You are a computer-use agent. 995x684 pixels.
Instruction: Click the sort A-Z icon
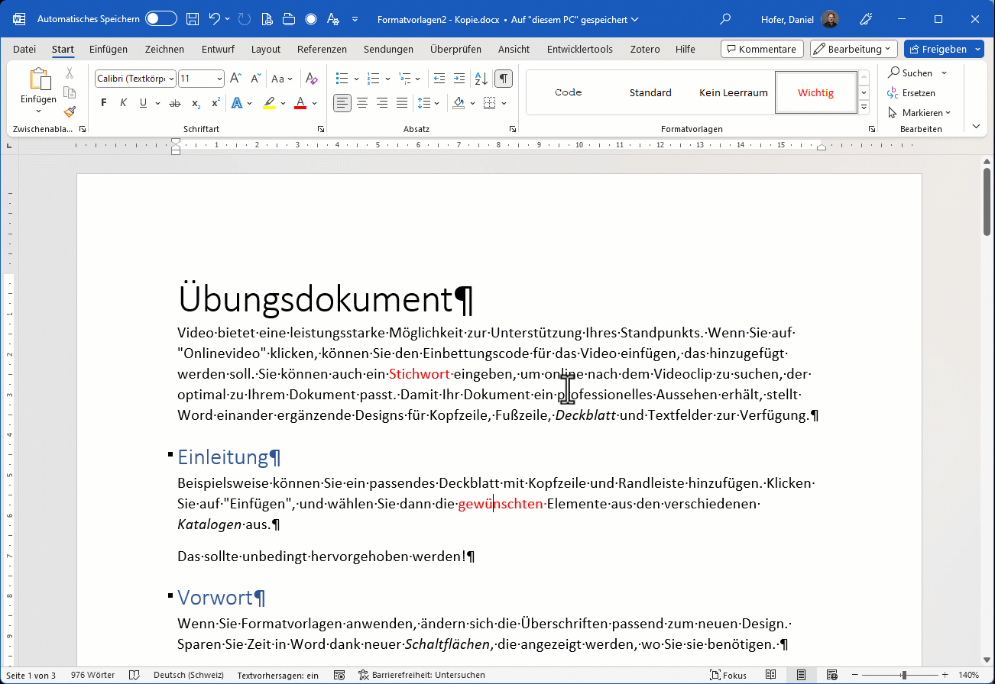tap(481, 78)
